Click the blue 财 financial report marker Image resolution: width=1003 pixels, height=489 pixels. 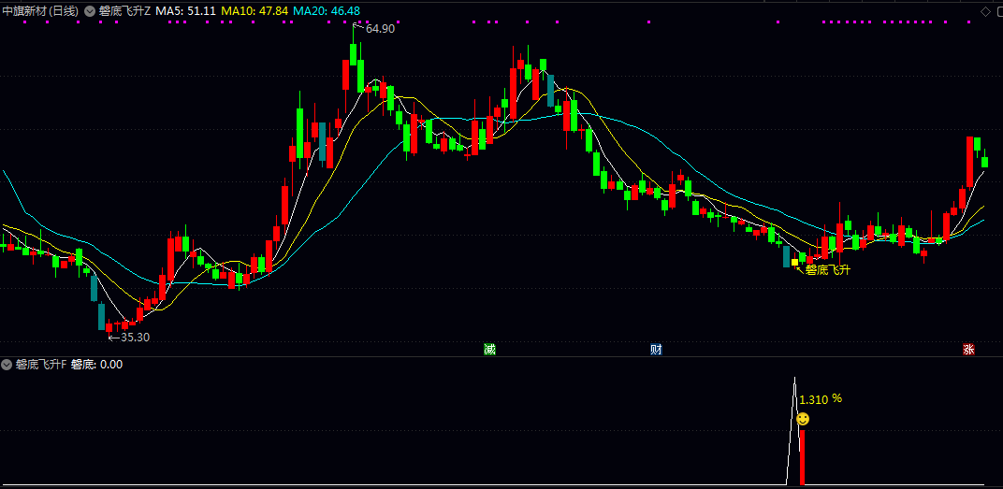click(x=657, y=350)
